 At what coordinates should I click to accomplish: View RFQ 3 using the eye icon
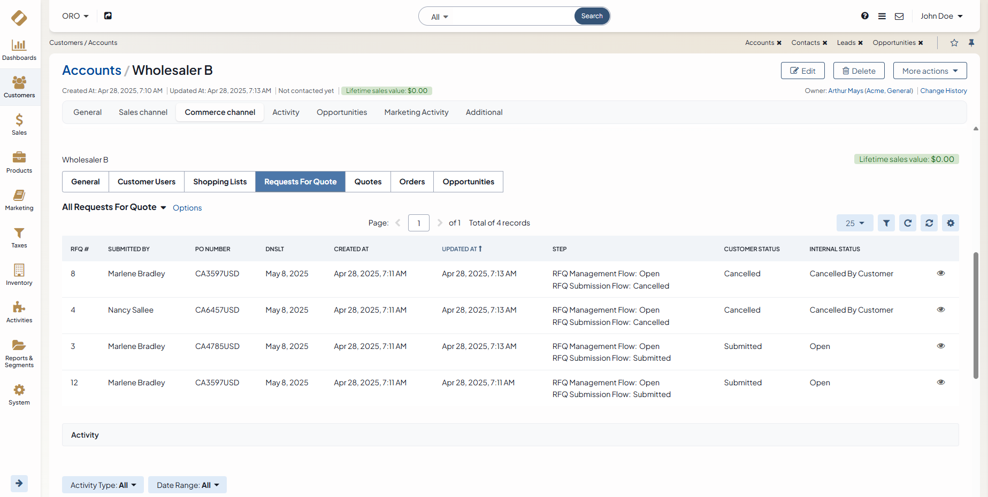[941, 346]
